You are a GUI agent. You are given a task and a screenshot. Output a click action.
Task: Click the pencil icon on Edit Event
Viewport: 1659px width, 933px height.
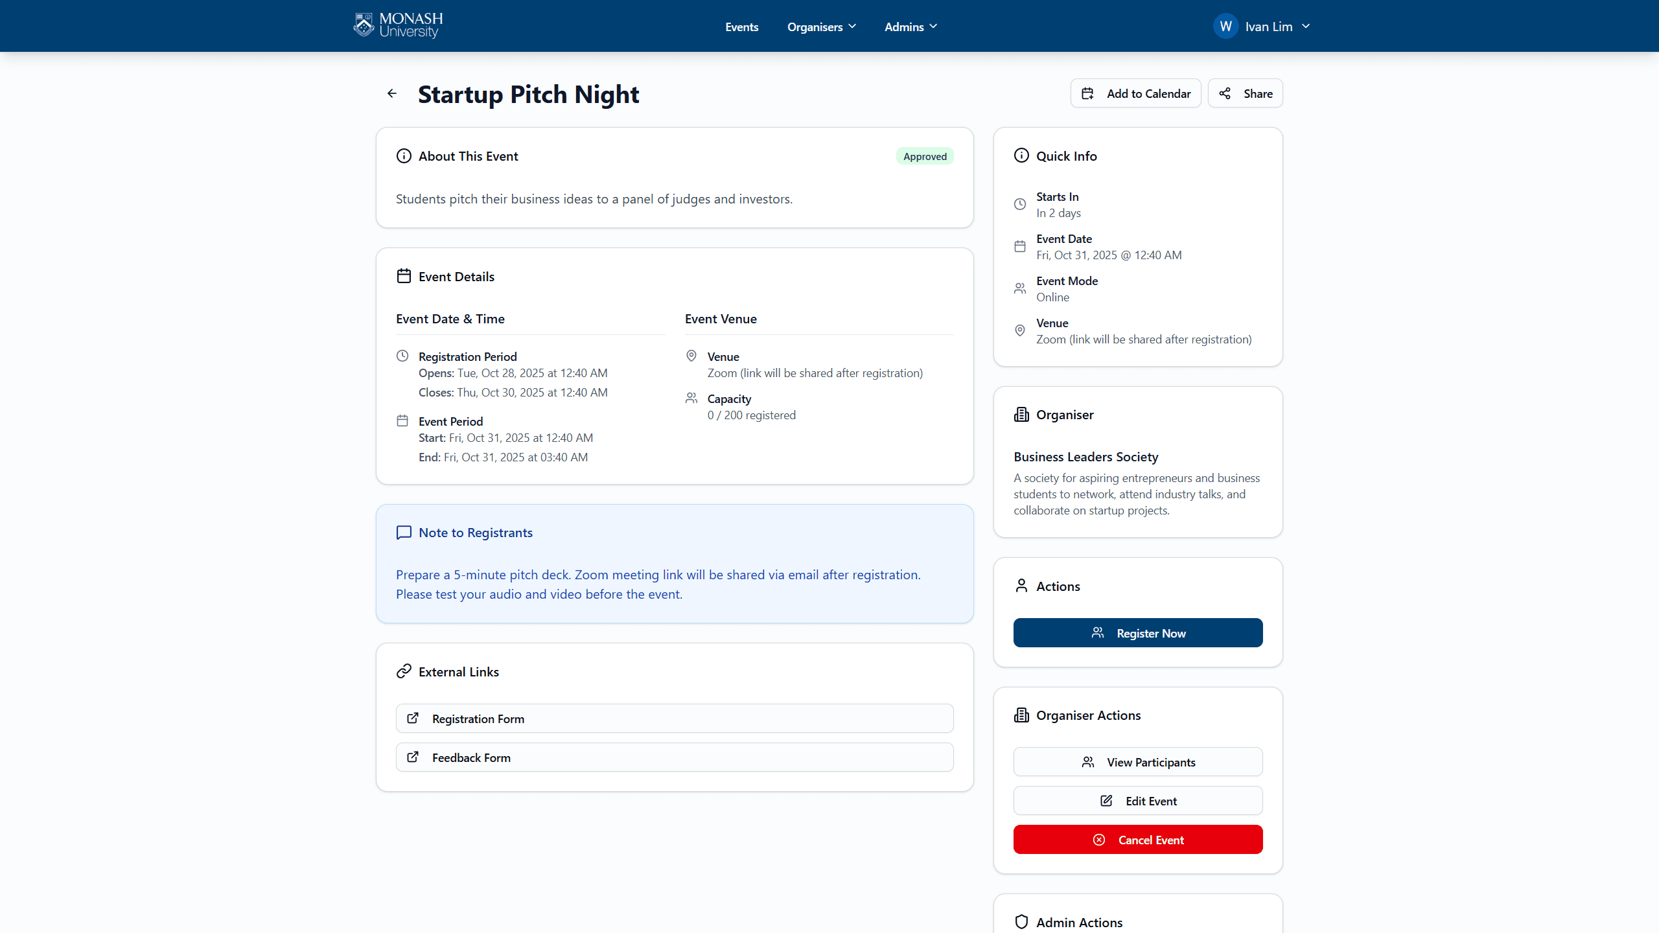coord(1106,801)
